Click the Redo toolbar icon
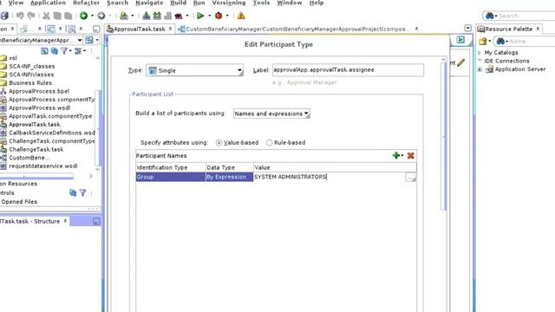This screenshot has height=312, width=555. tap(31, 16)
